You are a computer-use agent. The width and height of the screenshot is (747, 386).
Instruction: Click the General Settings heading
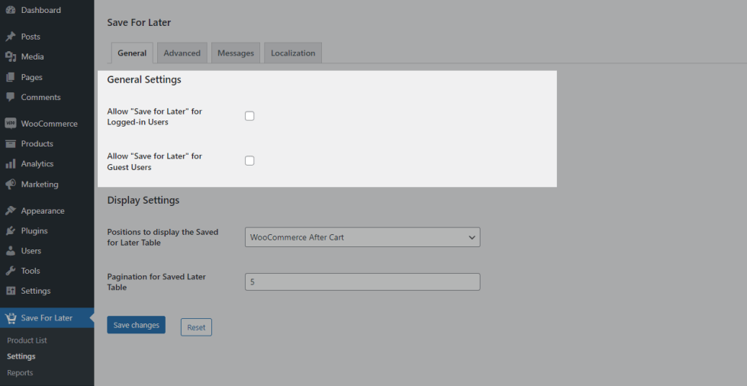pos(144,79)
